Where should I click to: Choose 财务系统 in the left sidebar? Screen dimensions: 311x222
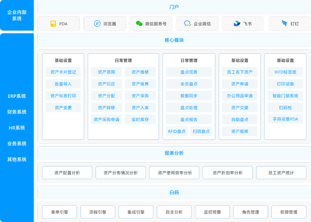pos(17,112)
